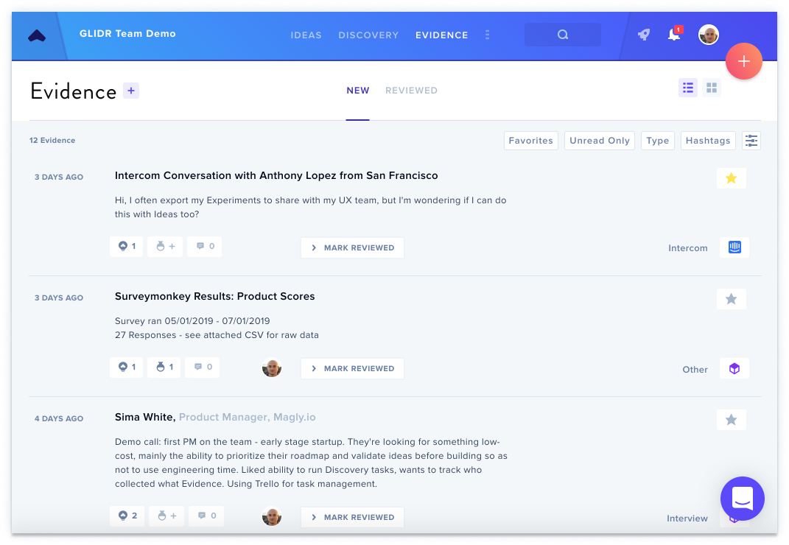This screenshot has height=545, width=789.
Task: Click the GLIDR home logo icon
Action: pos(37,35)
